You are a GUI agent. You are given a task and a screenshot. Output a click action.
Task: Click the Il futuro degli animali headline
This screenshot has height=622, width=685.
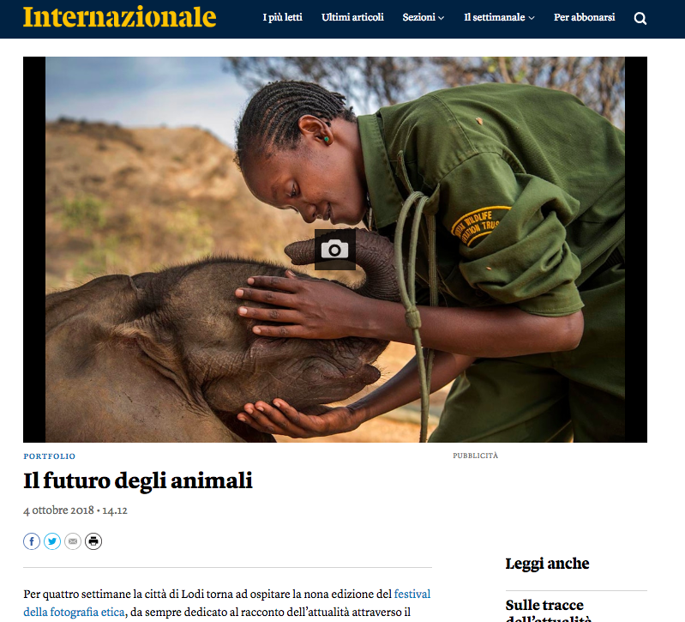tap(138, 480)
